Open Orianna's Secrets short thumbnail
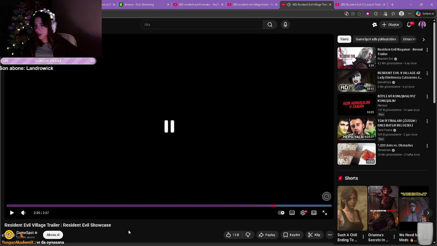Image resolution: width=437 pixels, height=246 pixels. (x=383, y=208)
